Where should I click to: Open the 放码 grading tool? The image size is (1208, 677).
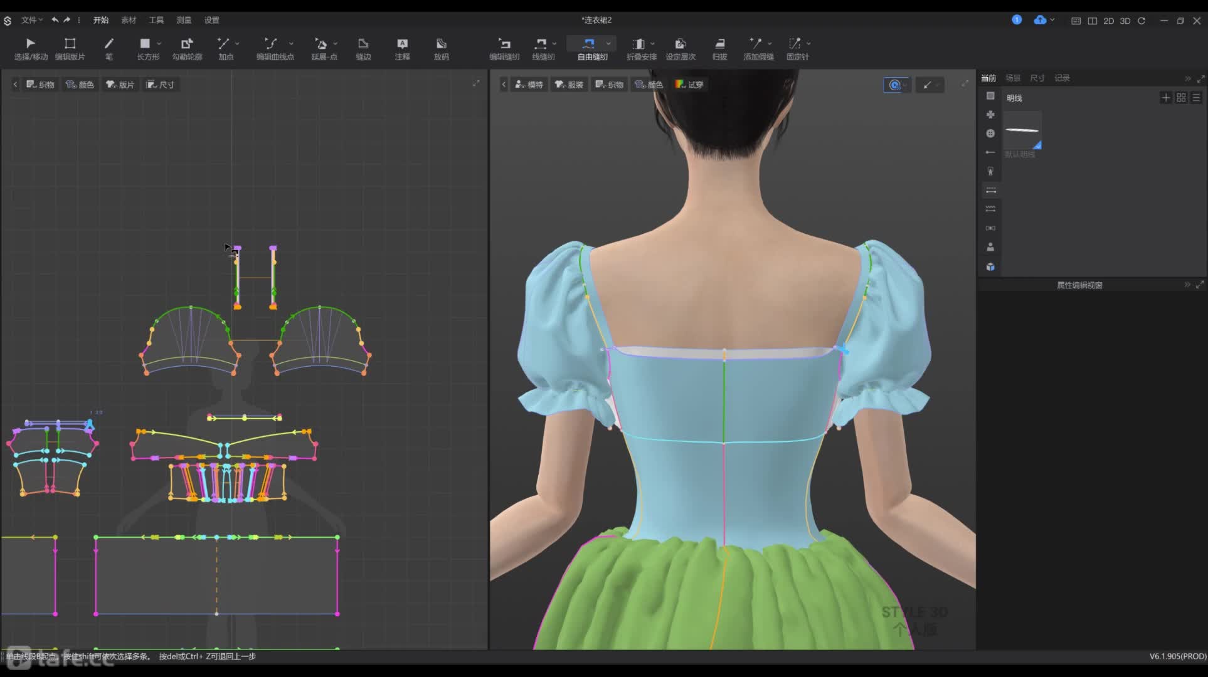[441, 48]
